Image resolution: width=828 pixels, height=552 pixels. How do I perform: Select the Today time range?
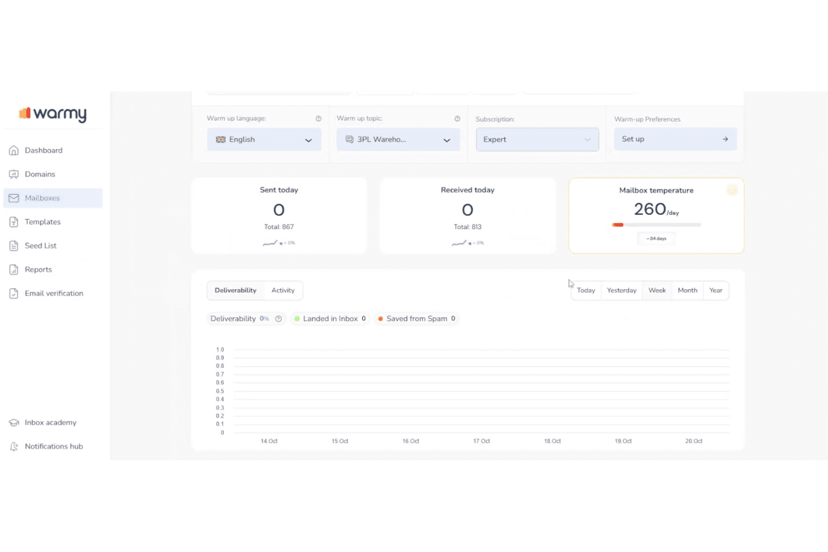tap(586, 290)
